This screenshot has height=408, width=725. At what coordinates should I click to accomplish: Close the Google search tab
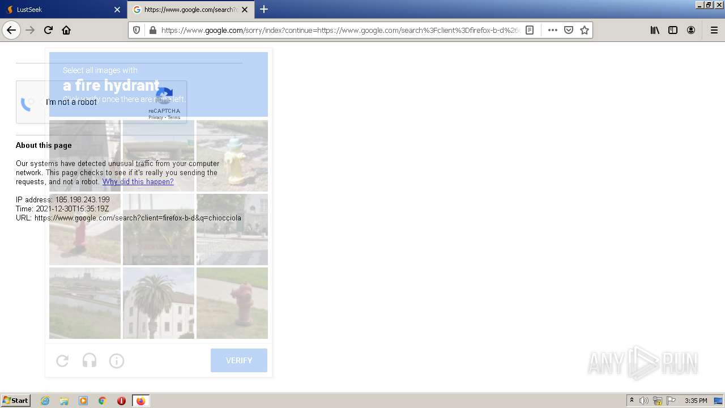[245, 10]
